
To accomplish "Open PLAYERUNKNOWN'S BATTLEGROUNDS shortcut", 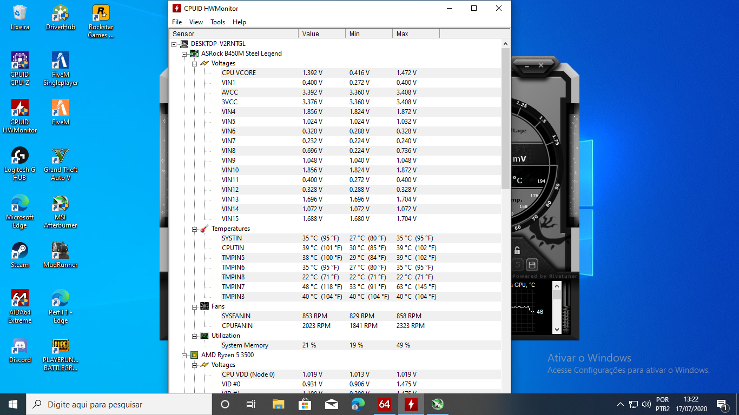I will coord(61,354).
